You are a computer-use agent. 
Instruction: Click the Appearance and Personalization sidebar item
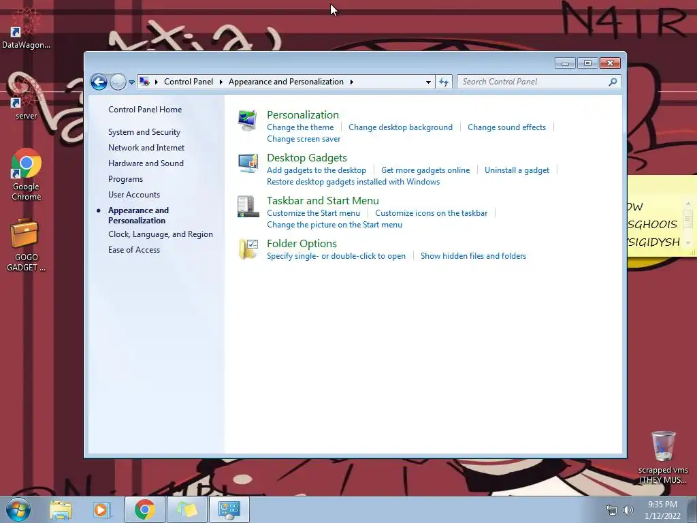coord(138,215)
